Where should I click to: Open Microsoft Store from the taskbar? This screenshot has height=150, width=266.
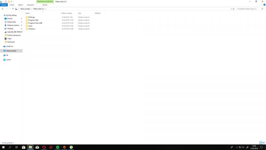click(24, 147)
